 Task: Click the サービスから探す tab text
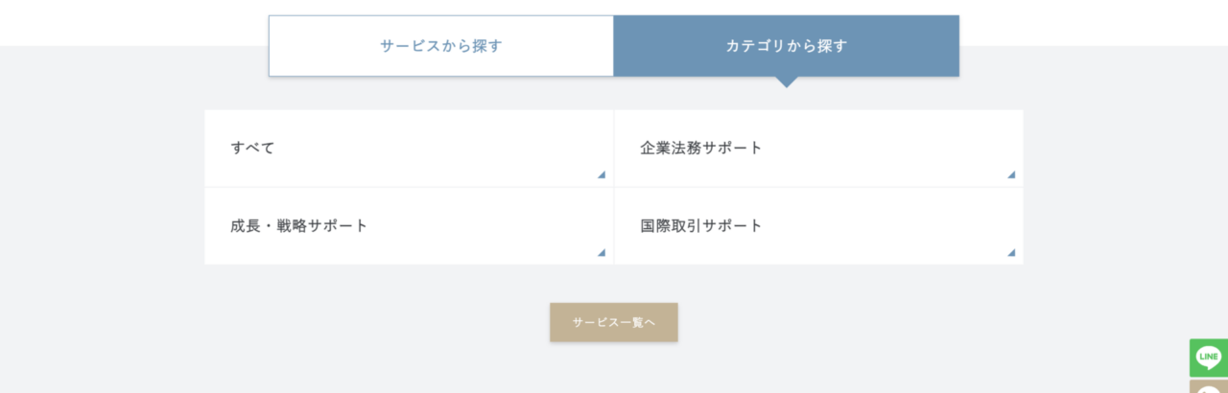pyautogui.click(x=440, y=46)
